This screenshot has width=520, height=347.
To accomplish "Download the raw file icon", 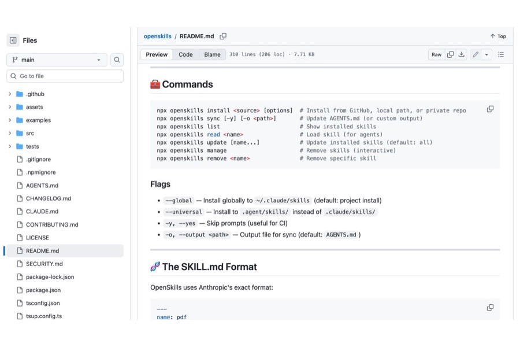I will coord(461,54).
